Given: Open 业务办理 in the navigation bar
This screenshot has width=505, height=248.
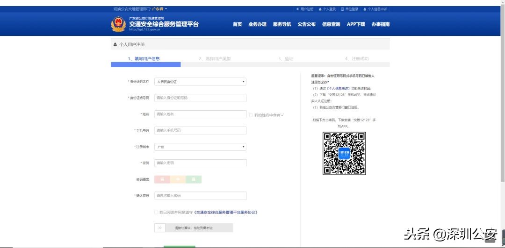Looking at the screenshot, I should tap(257, 24).
